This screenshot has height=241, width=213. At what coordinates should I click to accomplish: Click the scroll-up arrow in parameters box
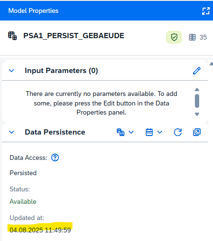click(197, 90)
